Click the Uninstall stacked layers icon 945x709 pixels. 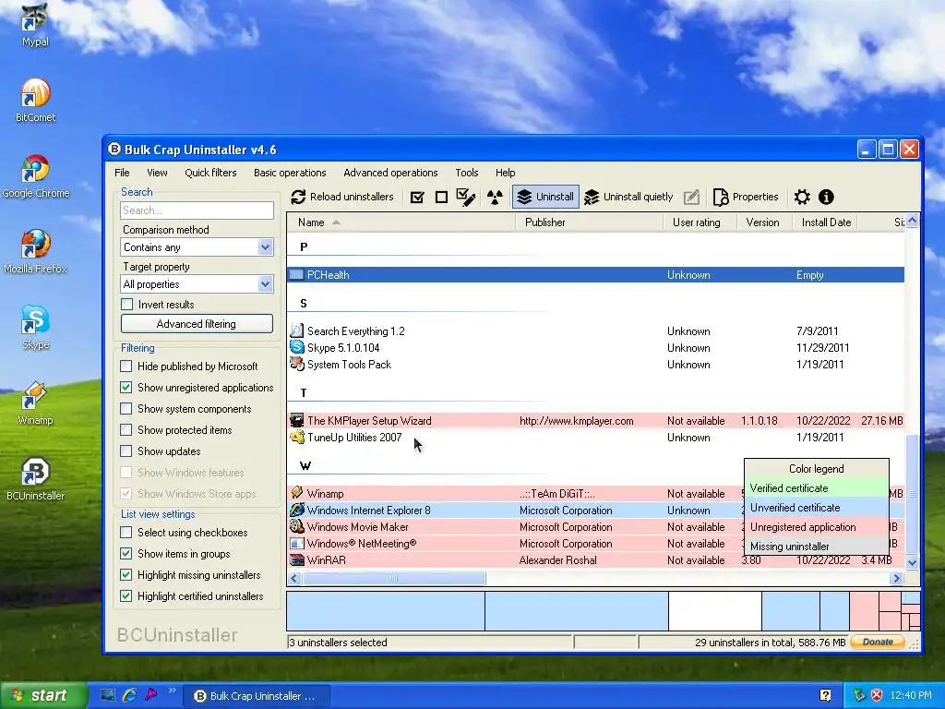524,198
